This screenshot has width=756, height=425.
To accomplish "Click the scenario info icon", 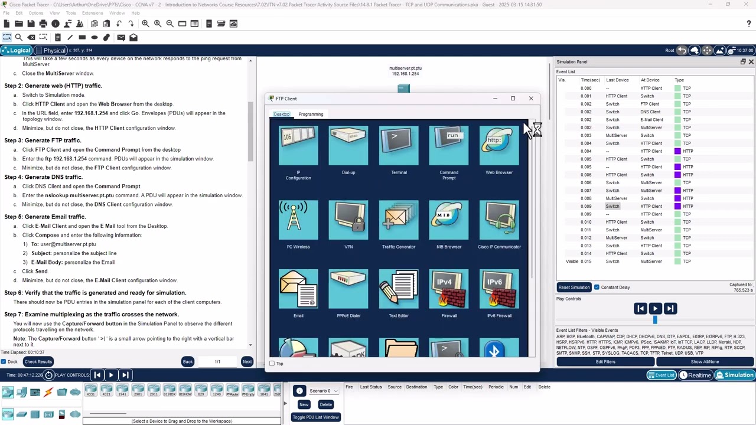I will [x=299, y=391].
